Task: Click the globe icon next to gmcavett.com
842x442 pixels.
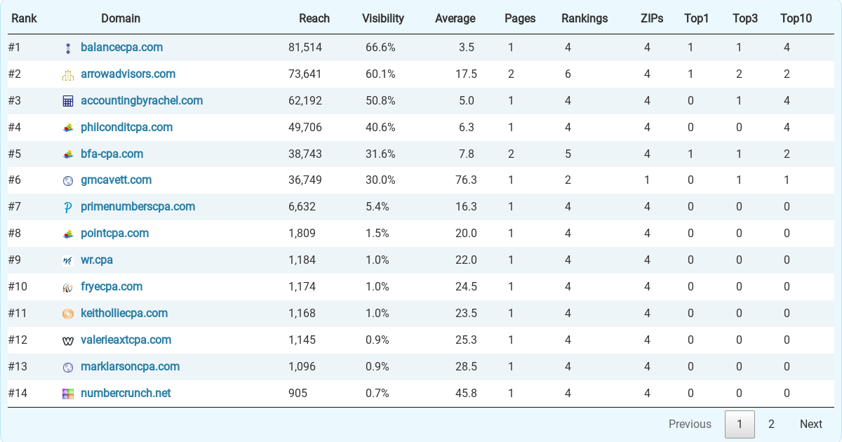Action: [x=67, y=180]
